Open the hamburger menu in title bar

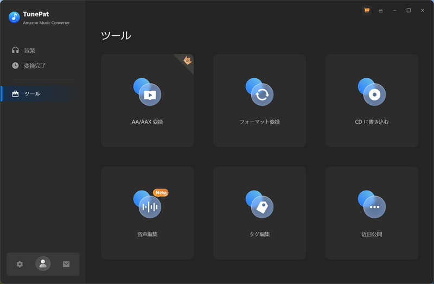(381, 10)
